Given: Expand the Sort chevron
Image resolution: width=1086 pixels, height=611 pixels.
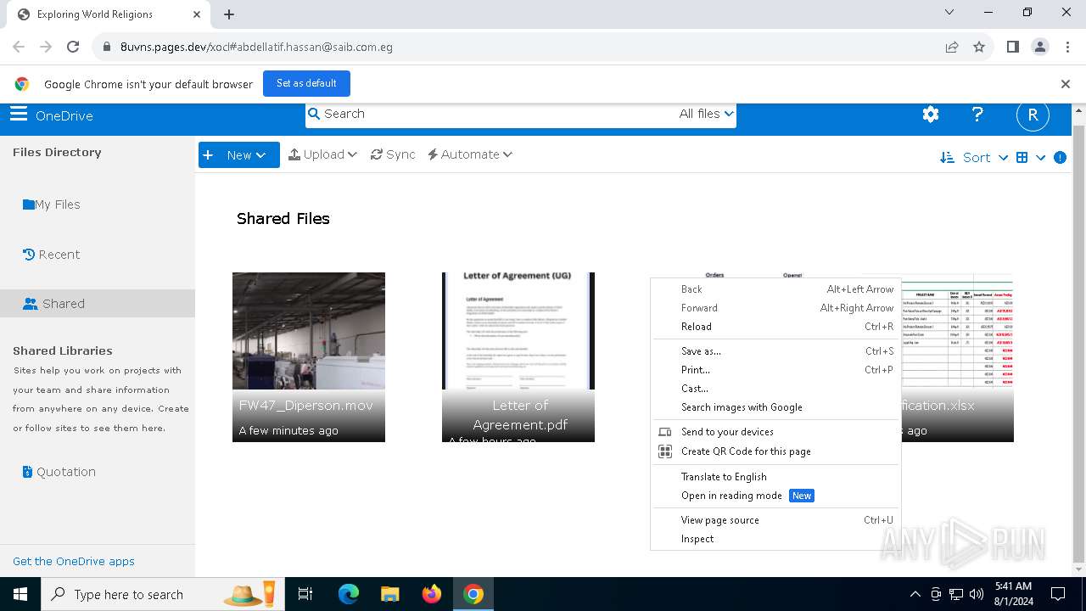Looking at the screenshot, I should (1003, 158).
